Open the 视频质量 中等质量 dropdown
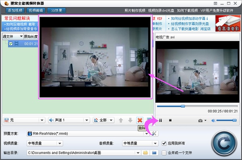The image size is (242, 160). pos(45,143)
